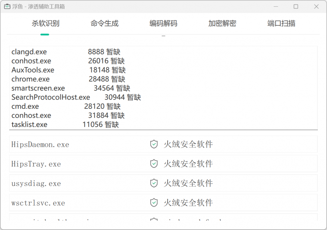Screen dimensions: 327x230
Task: Switch to the 端口扫描 tab
Action: click(x=281, y=23)
